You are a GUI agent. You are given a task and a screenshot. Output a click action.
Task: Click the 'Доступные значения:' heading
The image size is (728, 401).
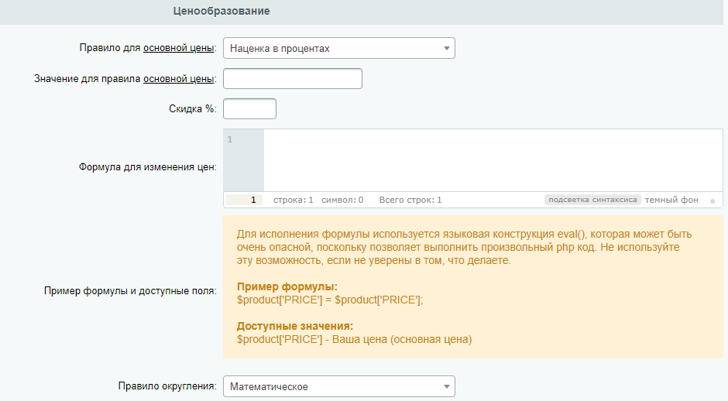(295, 326)
